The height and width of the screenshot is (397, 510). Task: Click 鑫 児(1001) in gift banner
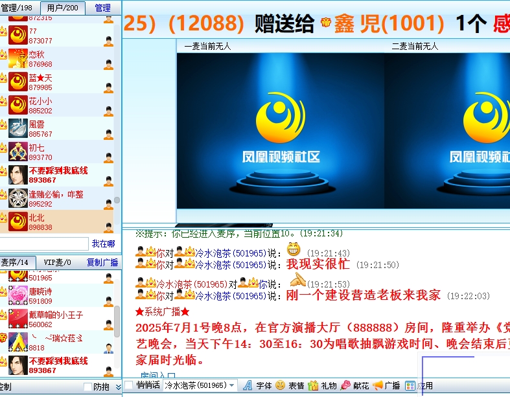[x=389, y=23]
